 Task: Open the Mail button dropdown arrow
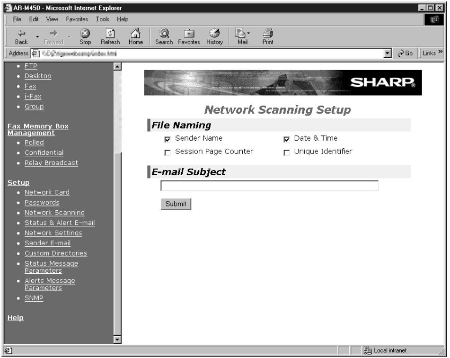248,33
